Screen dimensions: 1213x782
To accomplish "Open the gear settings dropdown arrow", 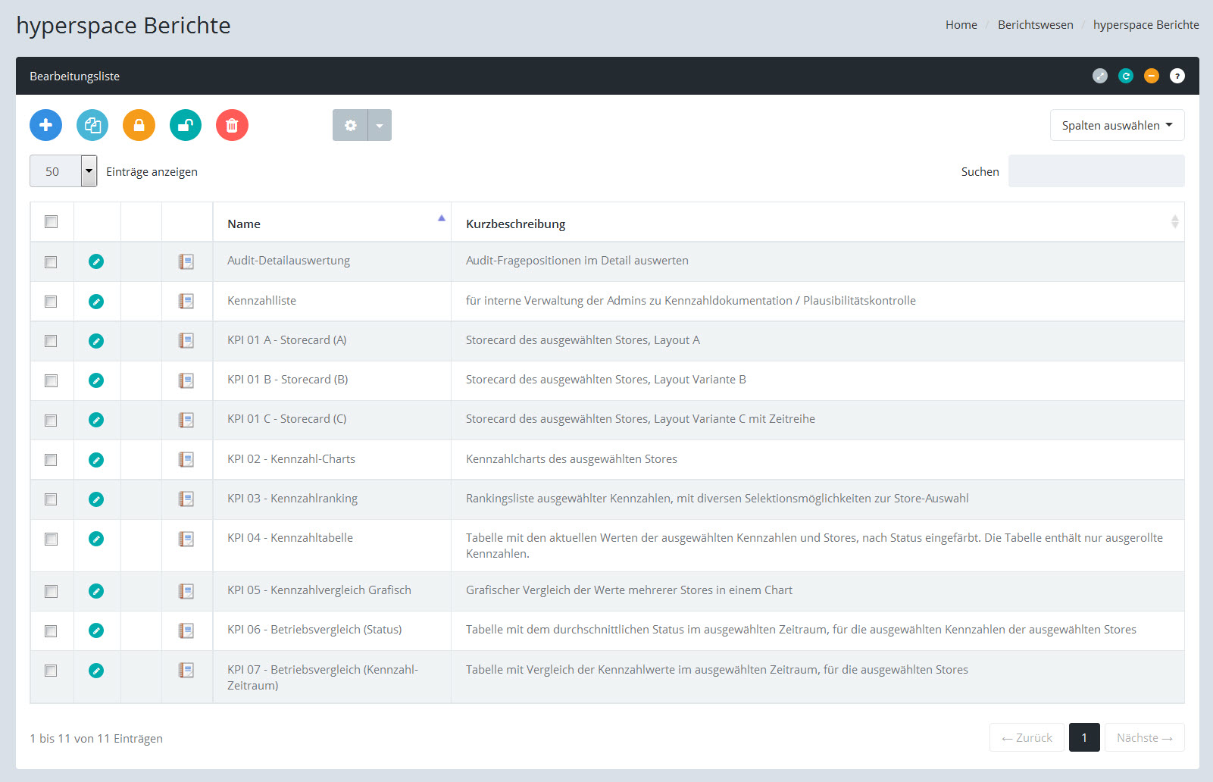I will point(380,125).
